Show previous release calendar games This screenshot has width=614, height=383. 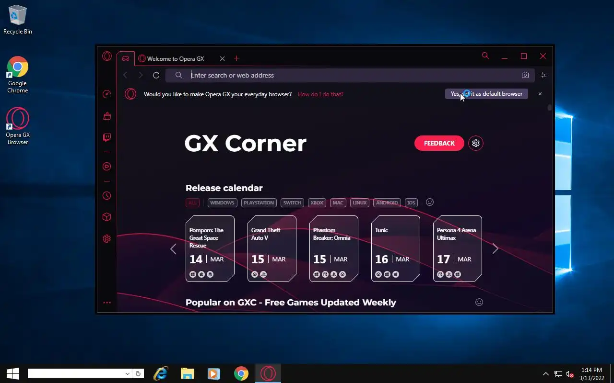173,248
